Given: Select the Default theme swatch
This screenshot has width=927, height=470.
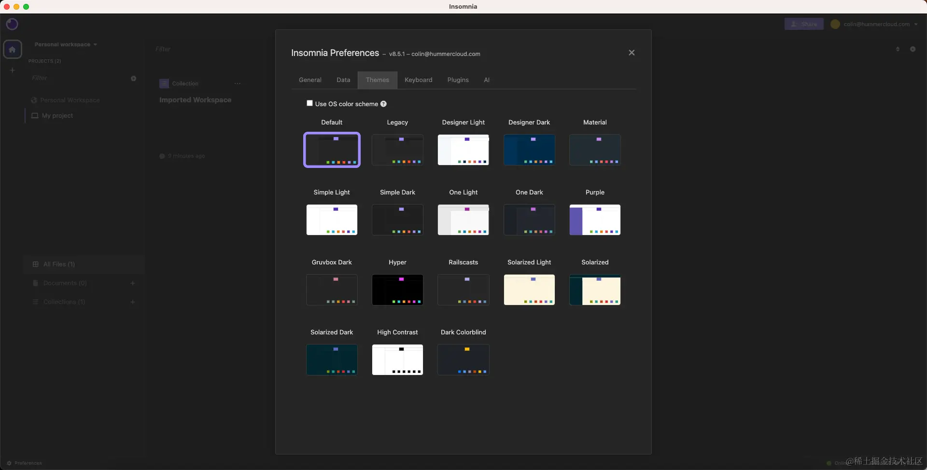Looking at the screenshot, I should pyautogui.click(x=332, y=150).
